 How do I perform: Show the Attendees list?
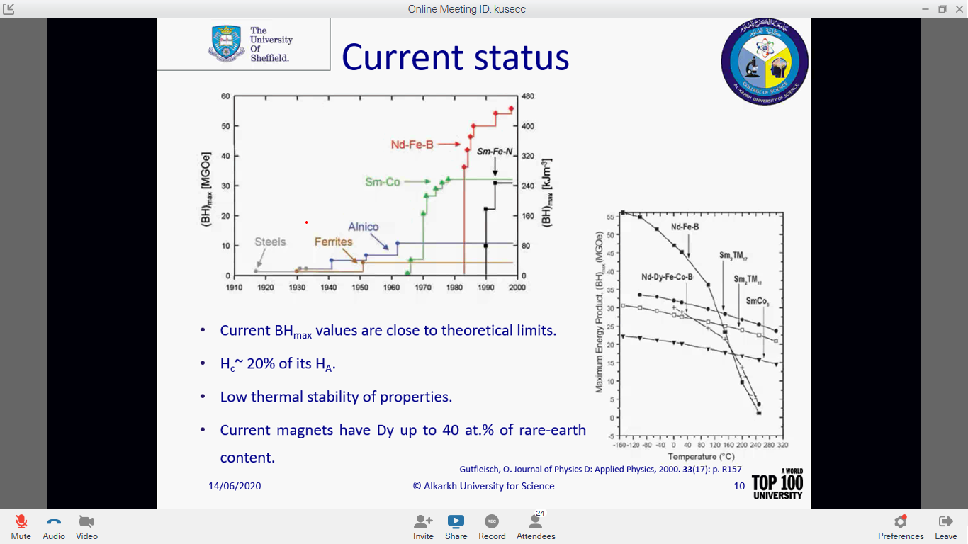(536, 527)
